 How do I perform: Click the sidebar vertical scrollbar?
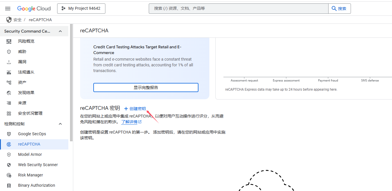(71, 83)
